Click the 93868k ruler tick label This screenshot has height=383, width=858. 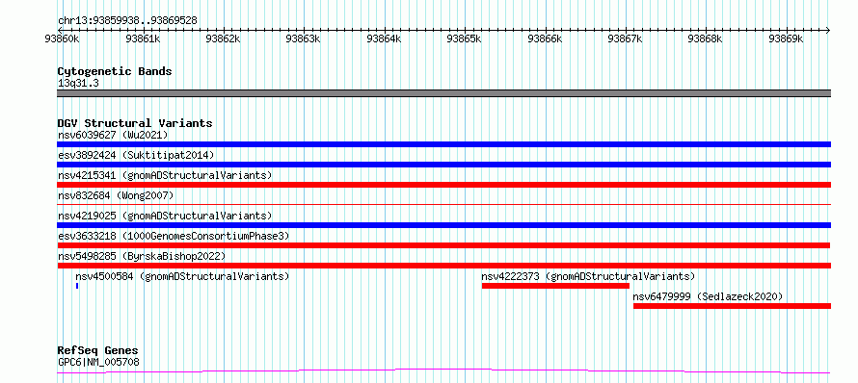706,38
